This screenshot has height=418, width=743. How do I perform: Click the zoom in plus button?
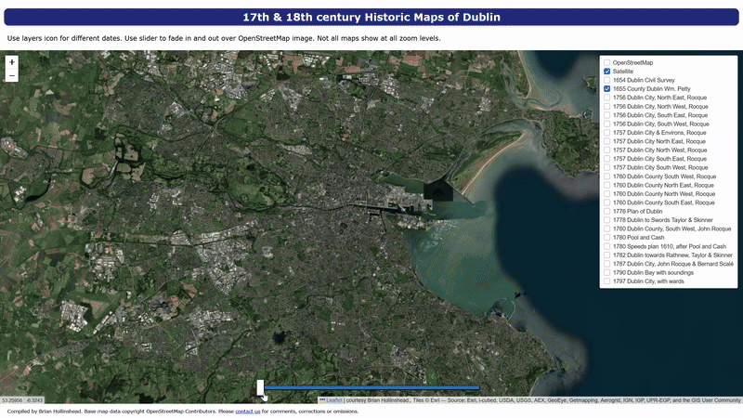click(11, 61)
